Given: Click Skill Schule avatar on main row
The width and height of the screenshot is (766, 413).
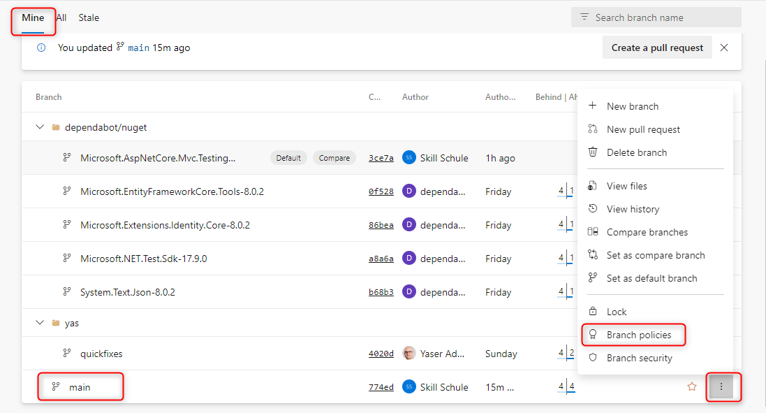Looking at the screenshot, I should pos(409,387).
